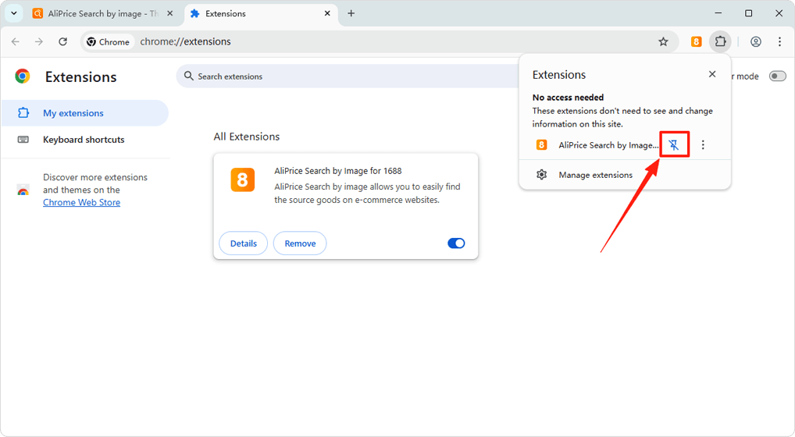Bookmark this page with star icon
The height and width of the screenshot is (437, 795).
click(663, 41)
